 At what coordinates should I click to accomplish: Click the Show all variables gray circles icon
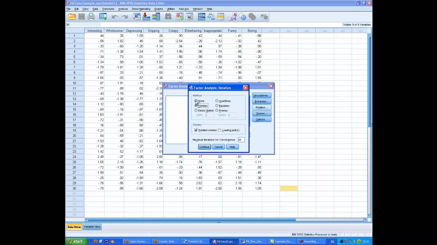click(252, 16)
